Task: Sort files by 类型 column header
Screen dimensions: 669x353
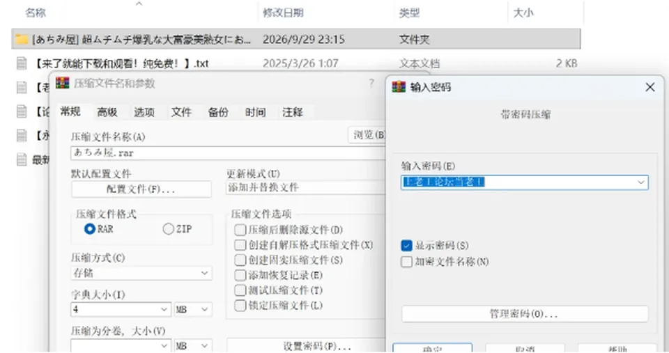Action: pos(409,13)
